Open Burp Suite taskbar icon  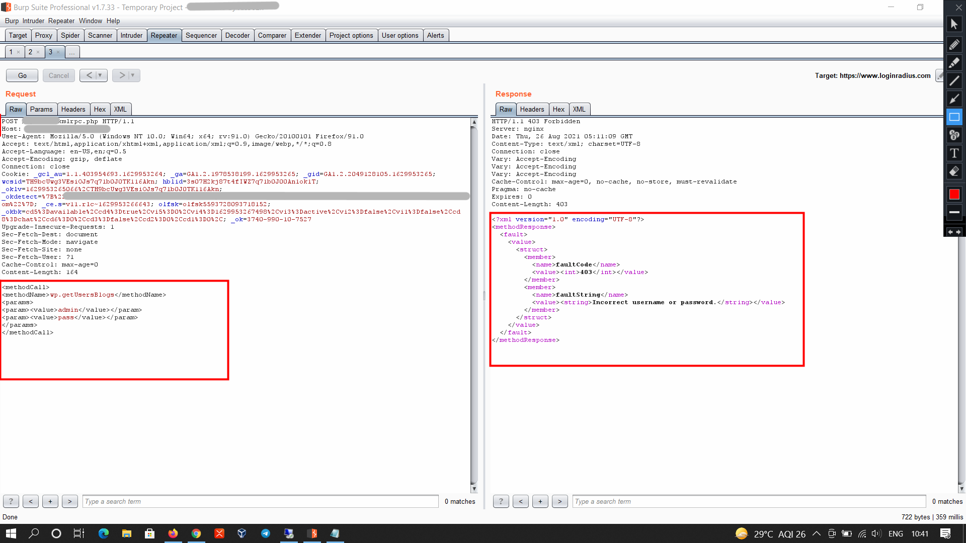[x=312, y=533]
